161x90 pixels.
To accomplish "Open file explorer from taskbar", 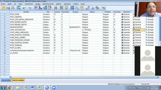I will 18,88.
